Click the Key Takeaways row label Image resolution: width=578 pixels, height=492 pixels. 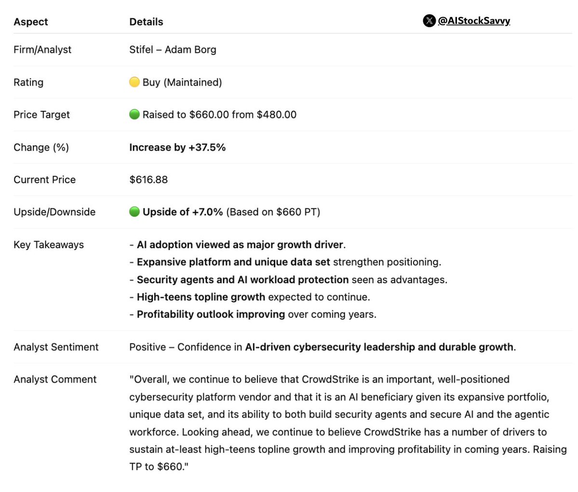[x=49, y=245]
